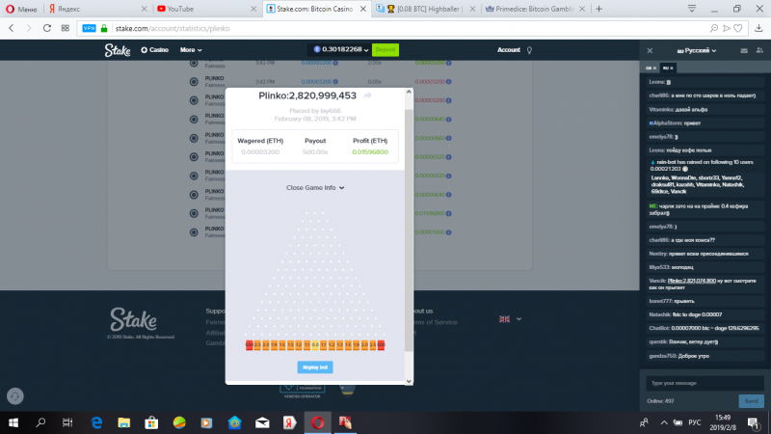Switch to the Яндекс browser tab
Screen dimensions: 771x434
pyautogui.click(x=97, y=9)
